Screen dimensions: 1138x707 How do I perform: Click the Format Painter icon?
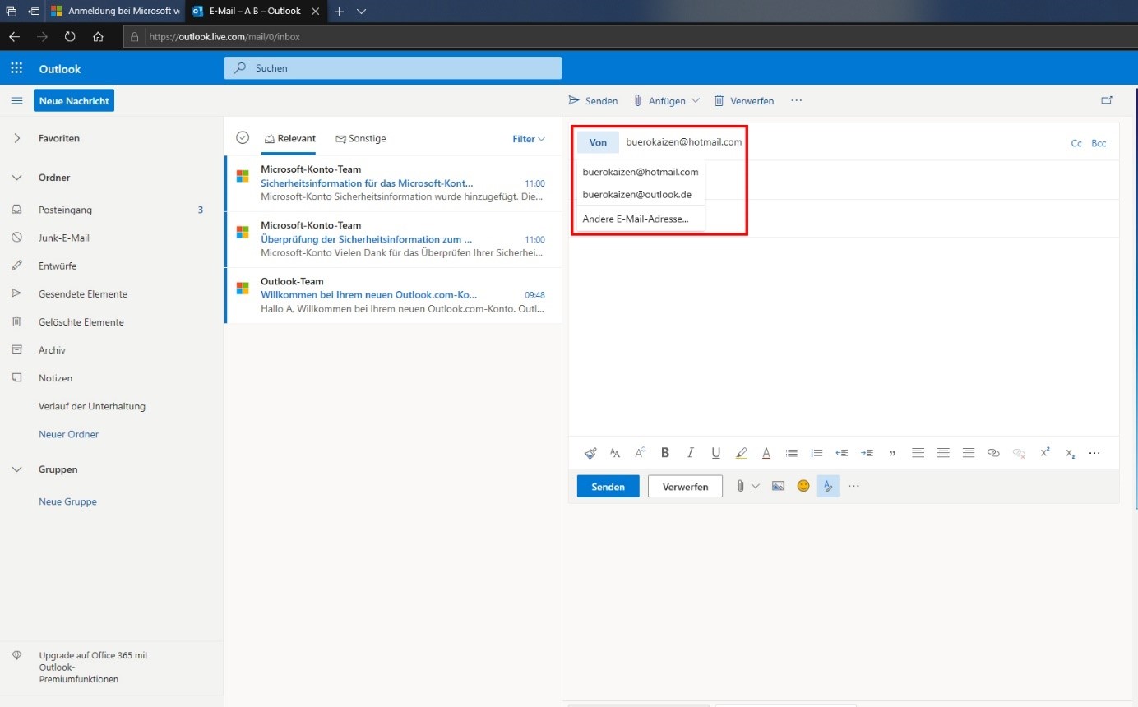point(590,453)
